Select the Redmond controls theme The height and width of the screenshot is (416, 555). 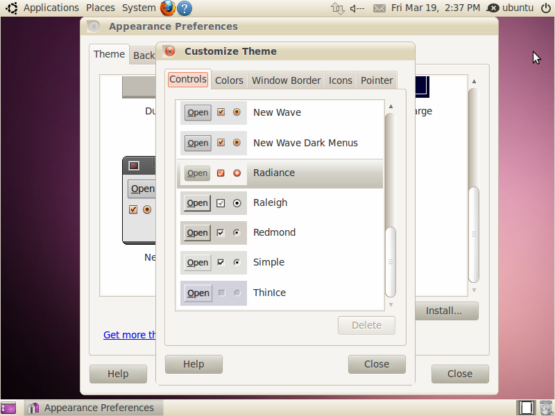[x=280, y=233]
